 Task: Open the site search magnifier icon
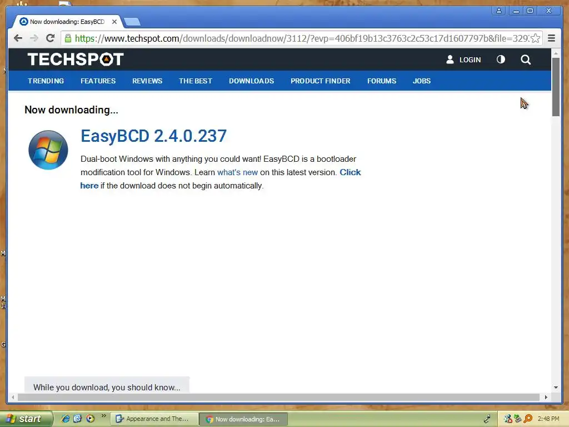(526, 59)
